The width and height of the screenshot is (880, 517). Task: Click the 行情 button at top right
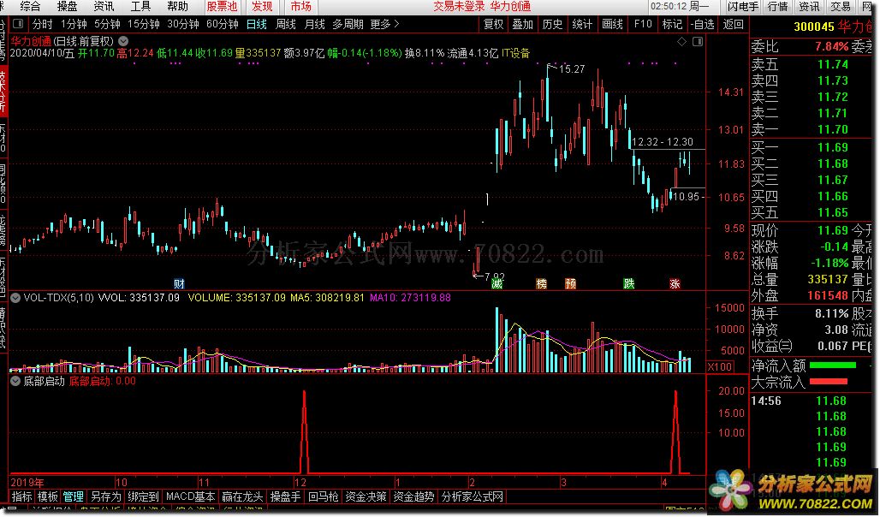777,7
